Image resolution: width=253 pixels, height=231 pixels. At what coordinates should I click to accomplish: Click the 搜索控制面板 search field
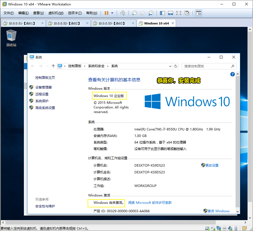point(209,66)
